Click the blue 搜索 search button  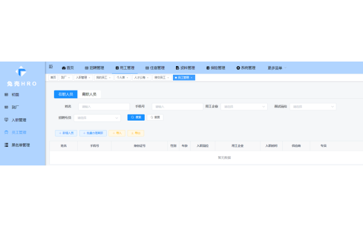point(136,118)
